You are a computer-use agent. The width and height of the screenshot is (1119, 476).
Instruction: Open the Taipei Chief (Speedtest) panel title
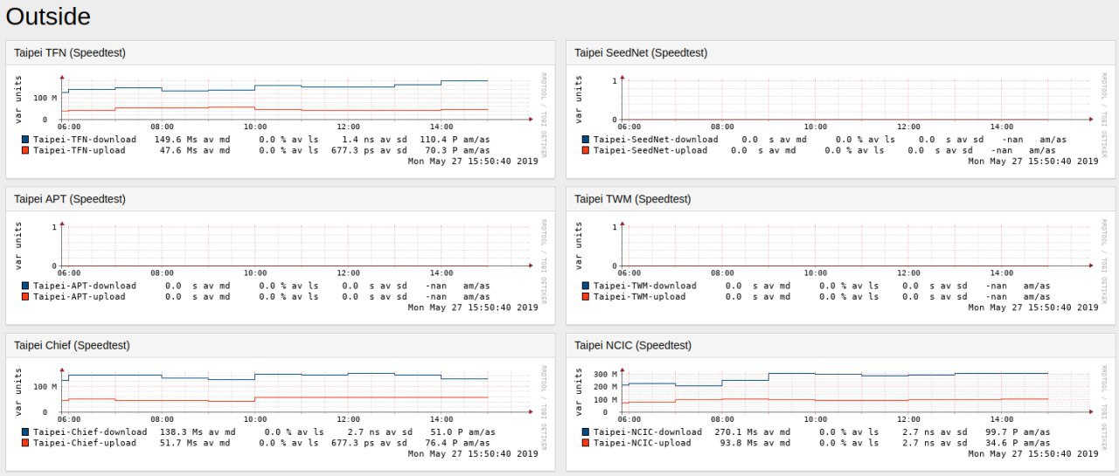[73, 345]
